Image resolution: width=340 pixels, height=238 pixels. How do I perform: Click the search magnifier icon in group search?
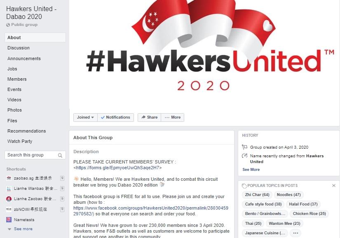click(60, 155)
